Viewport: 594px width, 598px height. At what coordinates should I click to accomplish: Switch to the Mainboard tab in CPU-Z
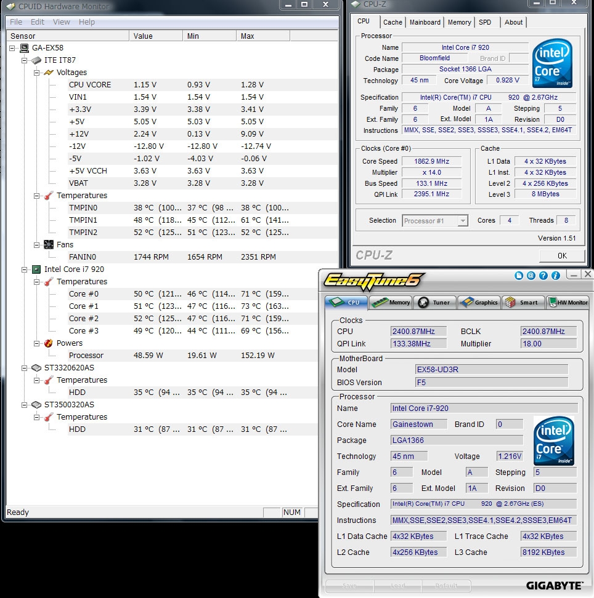click(x=425, y=22)
